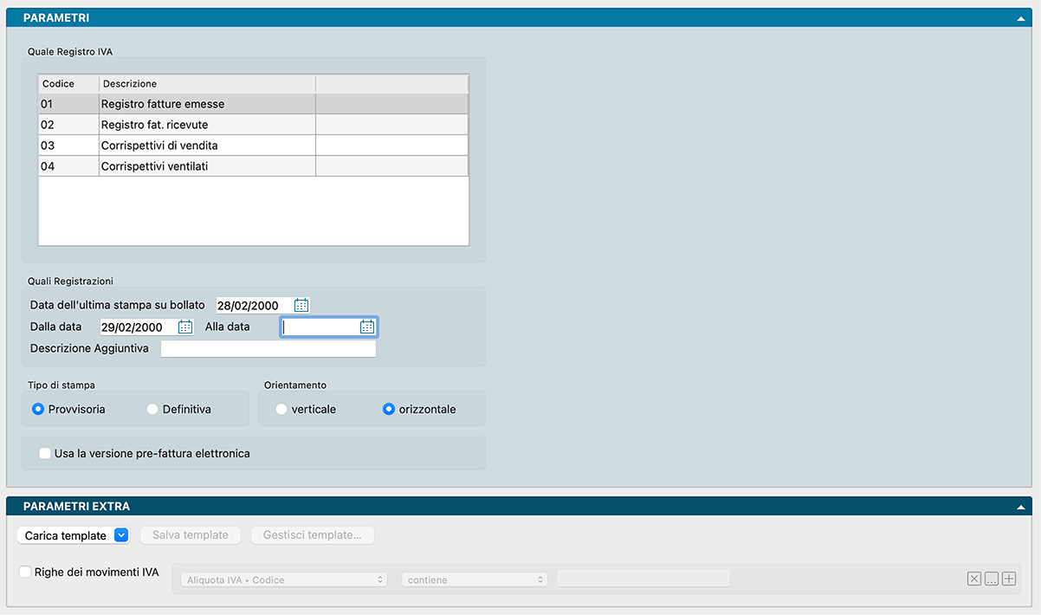Click the X remove filter row icon

click(973, 579)
